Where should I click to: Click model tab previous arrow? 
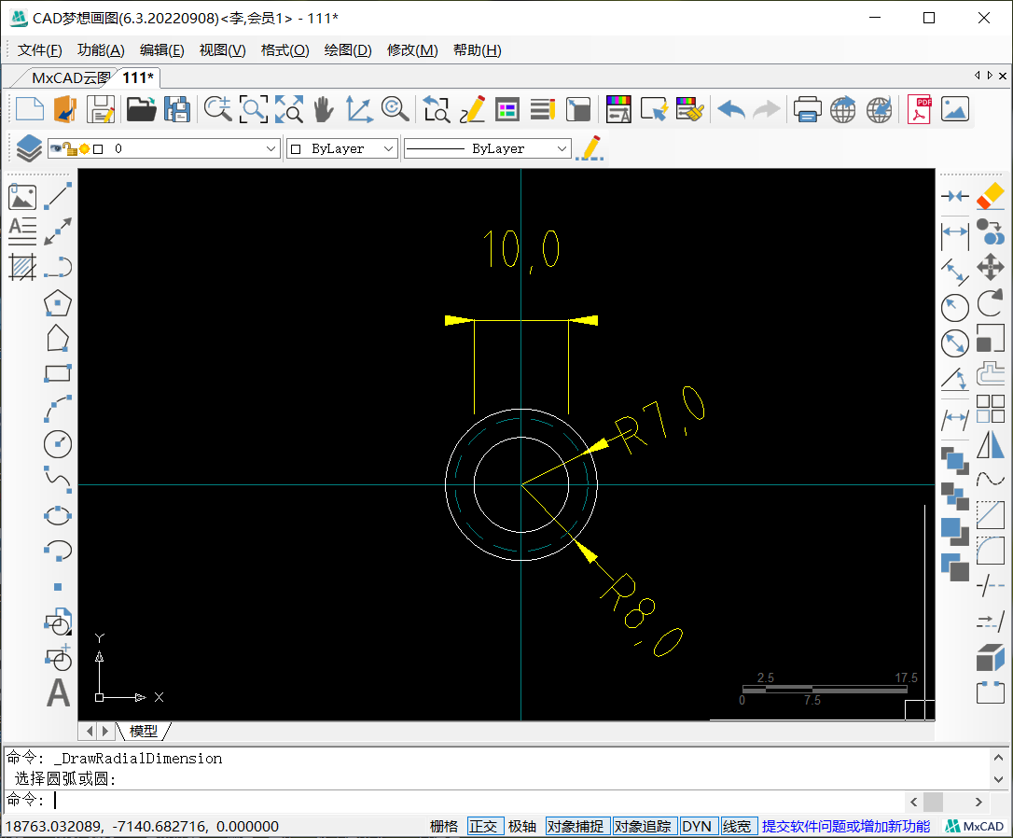[x=90, y=732]
